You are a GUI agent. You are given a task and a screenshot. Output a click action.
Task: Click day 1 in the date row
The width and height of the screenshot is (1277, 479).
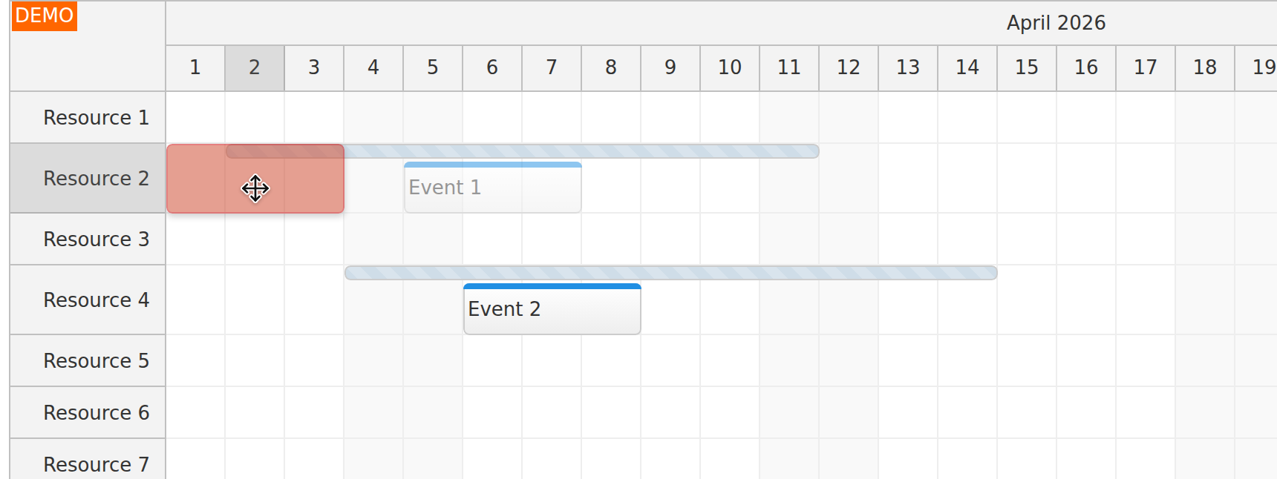click(x=195, y=67)
